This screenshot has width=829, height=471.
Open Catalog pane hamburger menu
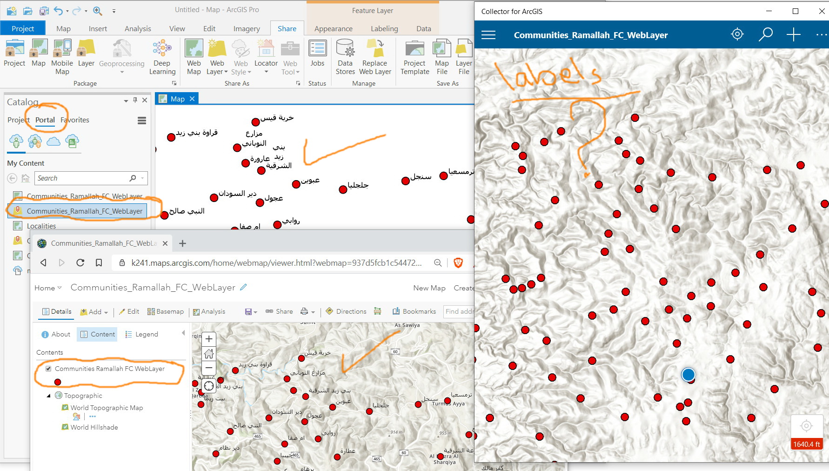coord(142,121)
